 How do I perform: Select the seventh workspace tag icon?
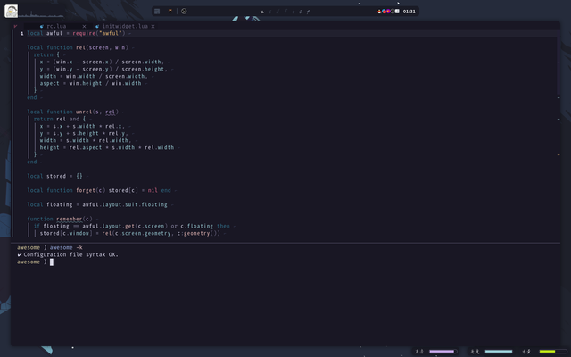point(308,12)
